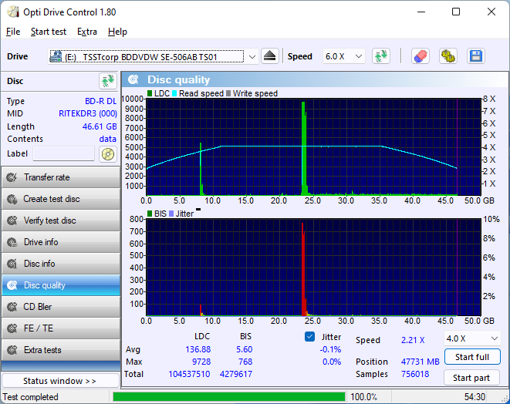The height and width of the screenshot is (404, 510).
Task: Open the Extra menu
Action: coord(87,32)
